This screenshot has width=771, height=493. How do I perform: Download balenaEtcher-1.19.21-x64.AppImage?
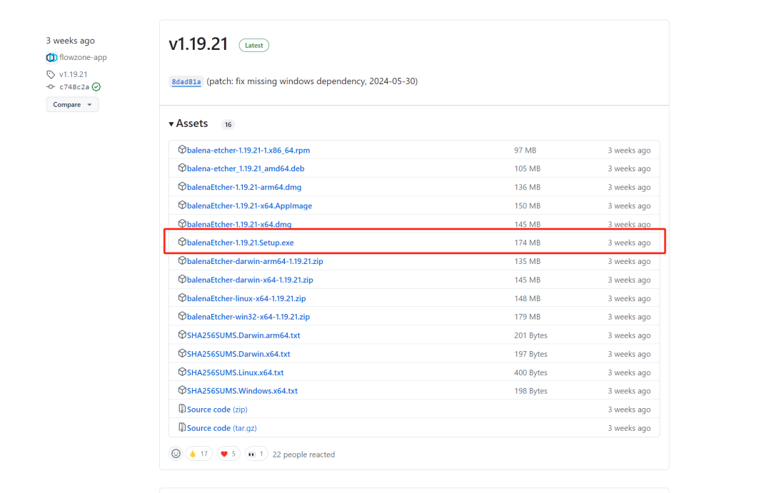(x=249, y=206)
